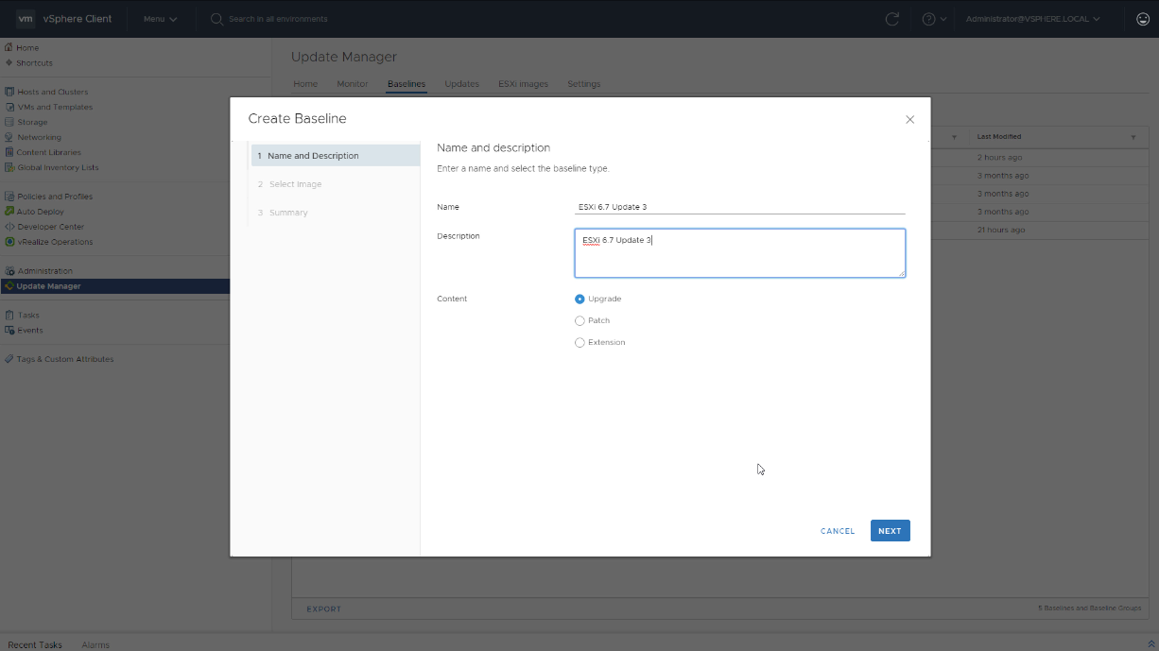Viewport: 1159px width, 651px height.
Task: Click the Hosts and Clusters icon
Action: [x=9, y=93]
